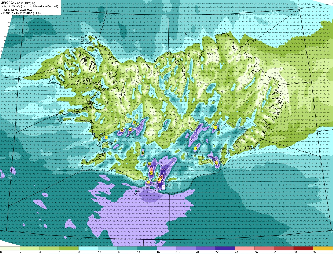The width and height of the screenshot is (333, 254).
Task: Click the pale cream 0–2 legend swatch
Action: click(10, 249)
